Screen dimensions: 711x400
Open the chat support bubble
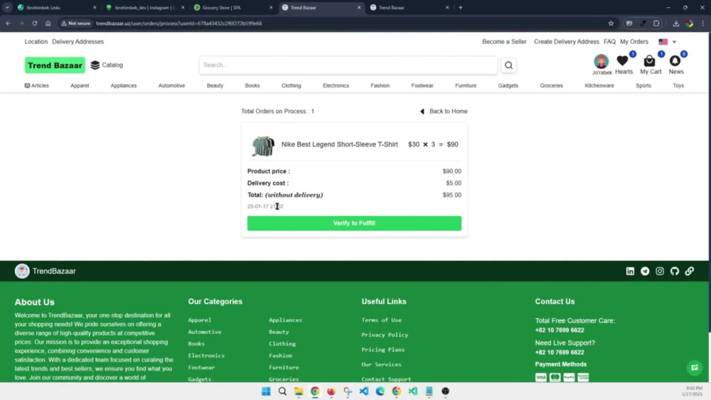(695, 368)
